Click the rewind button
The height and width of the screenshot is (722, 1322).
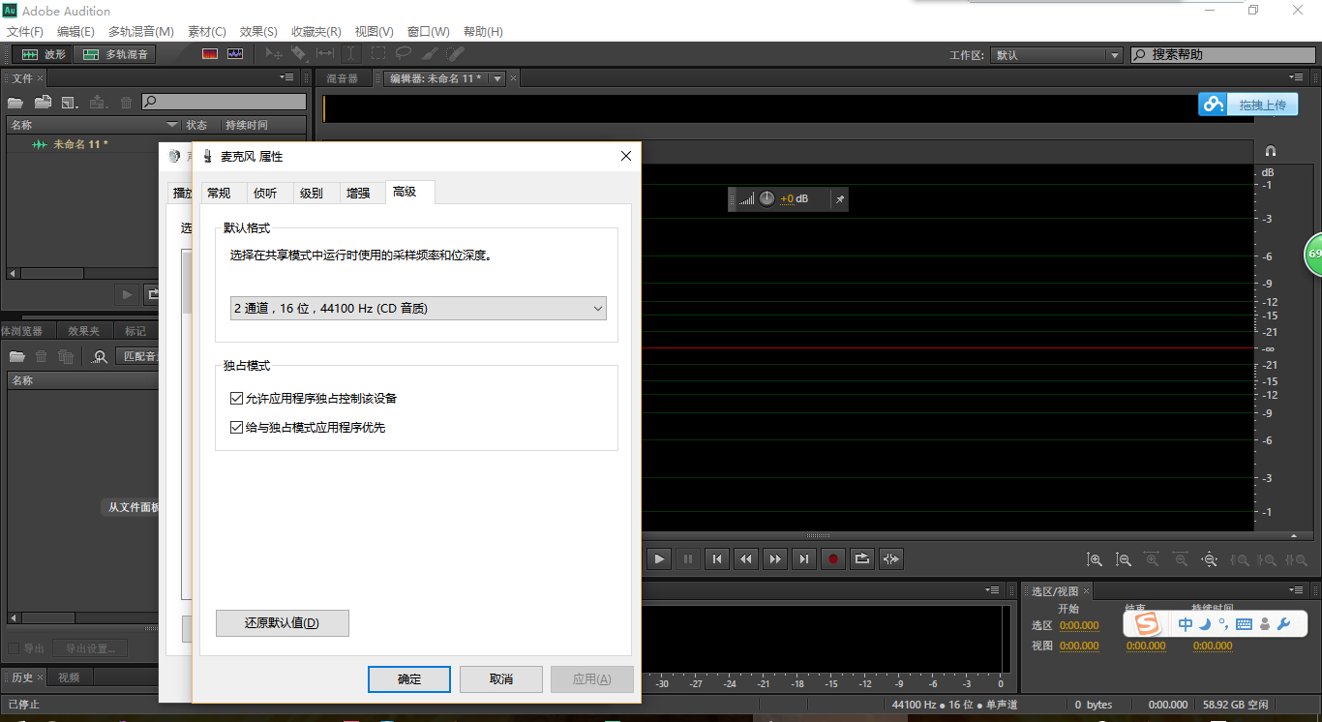point(746,558)
